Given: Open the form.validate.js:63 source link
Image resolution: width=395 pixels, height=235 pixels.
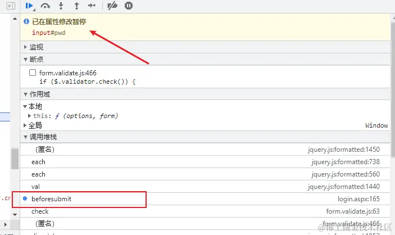Looking at the screenshot, I should (353, 211).
